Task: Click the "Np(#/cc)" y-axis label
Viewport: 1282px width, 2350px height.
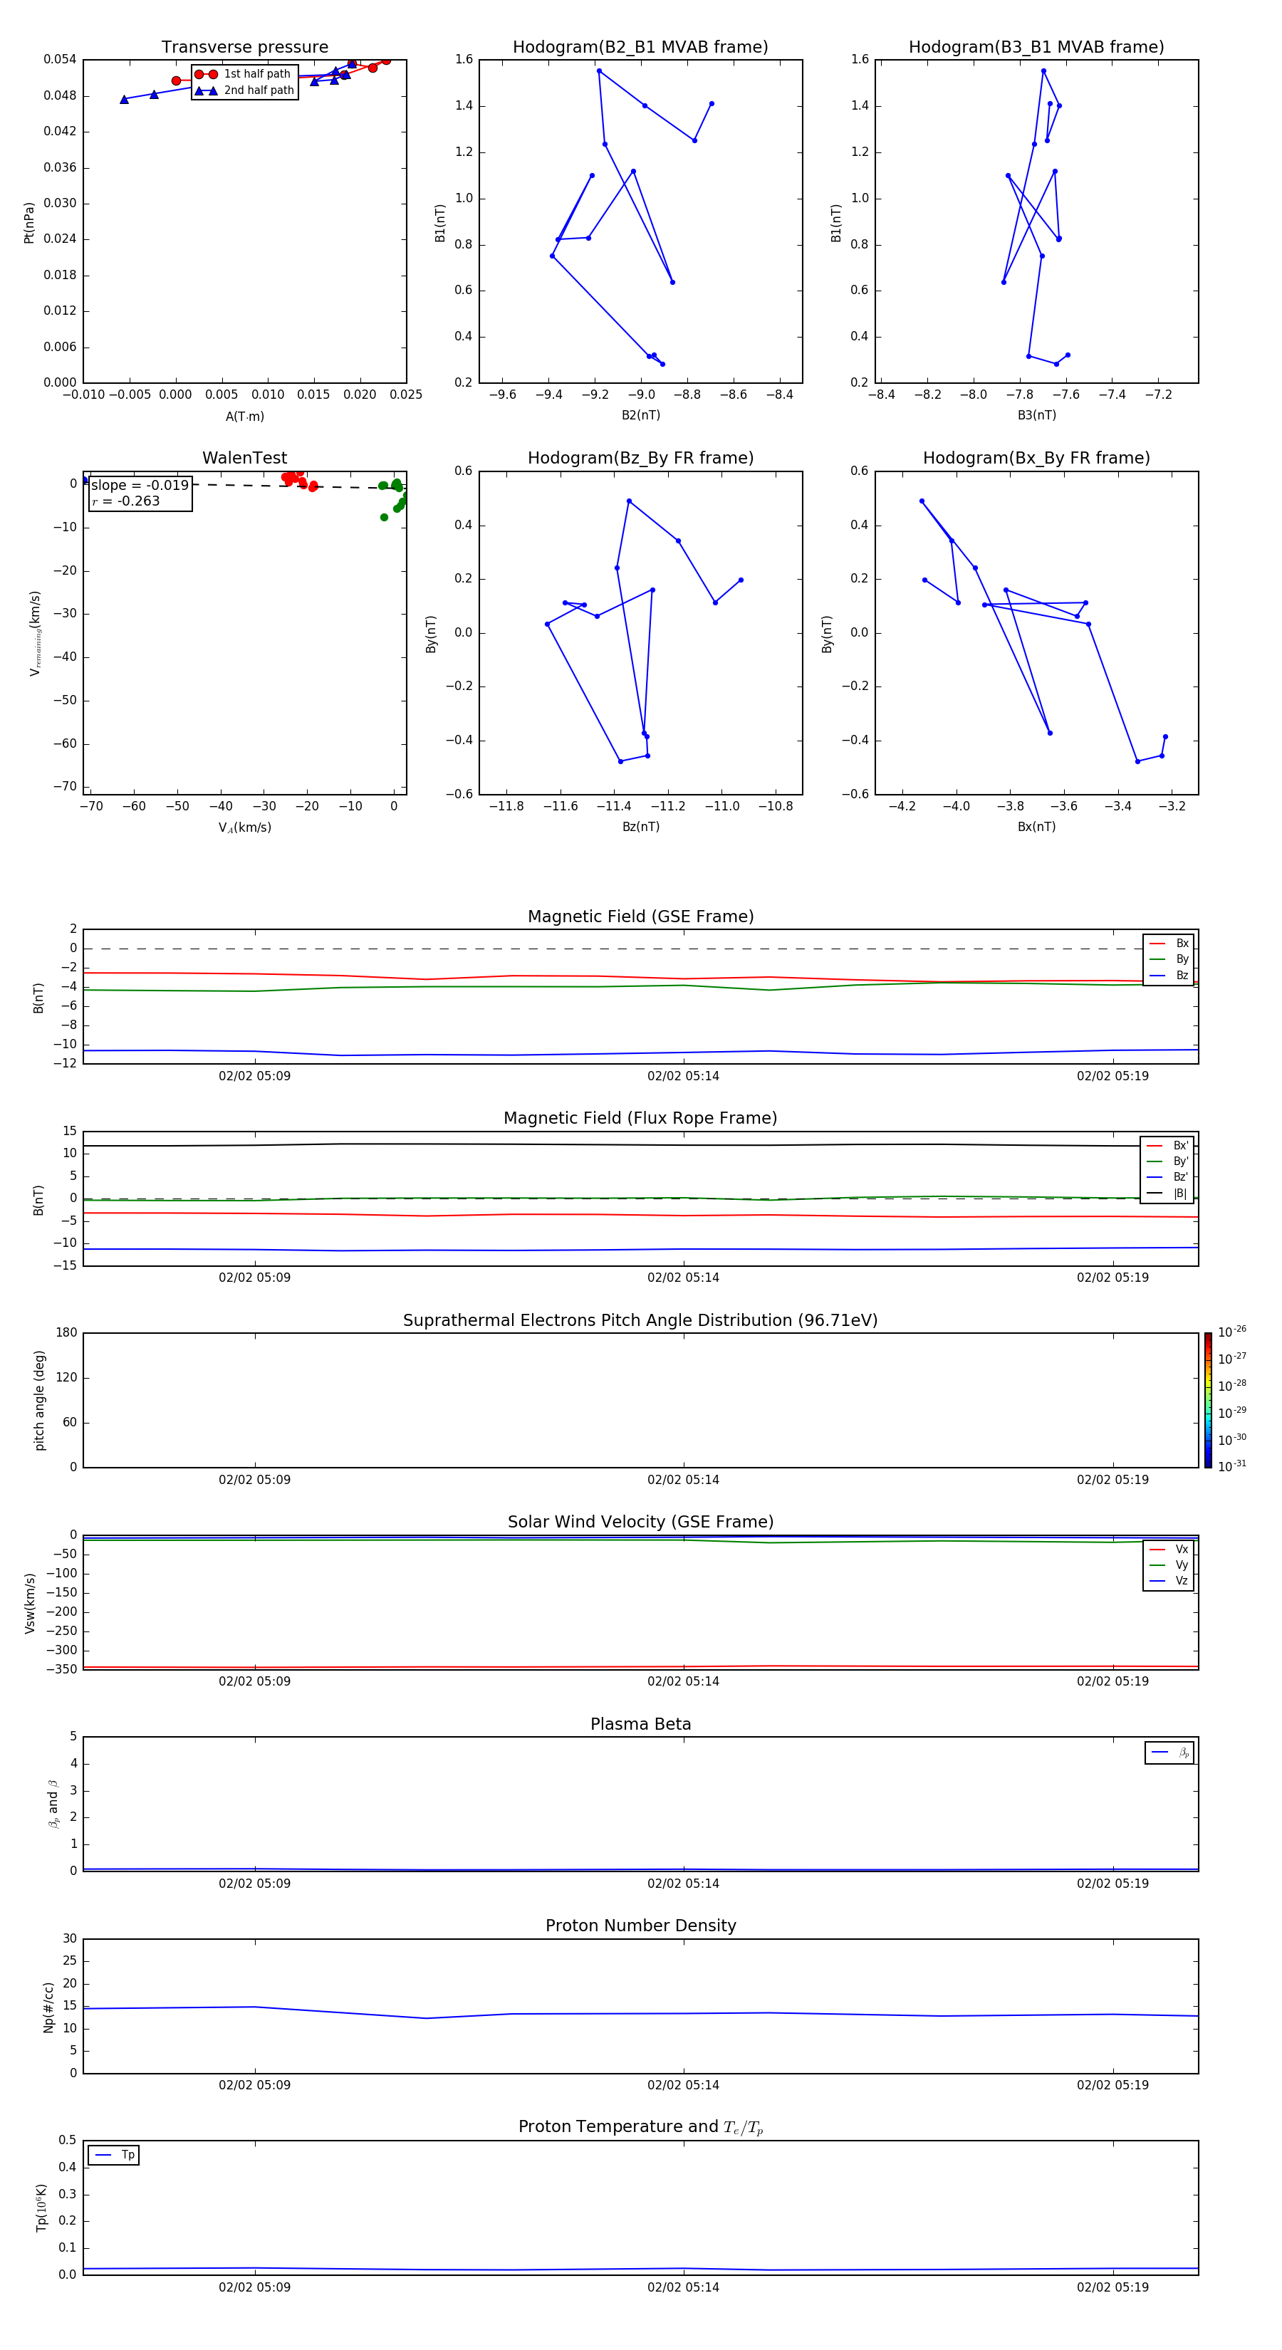Action: pos(48,2007)
